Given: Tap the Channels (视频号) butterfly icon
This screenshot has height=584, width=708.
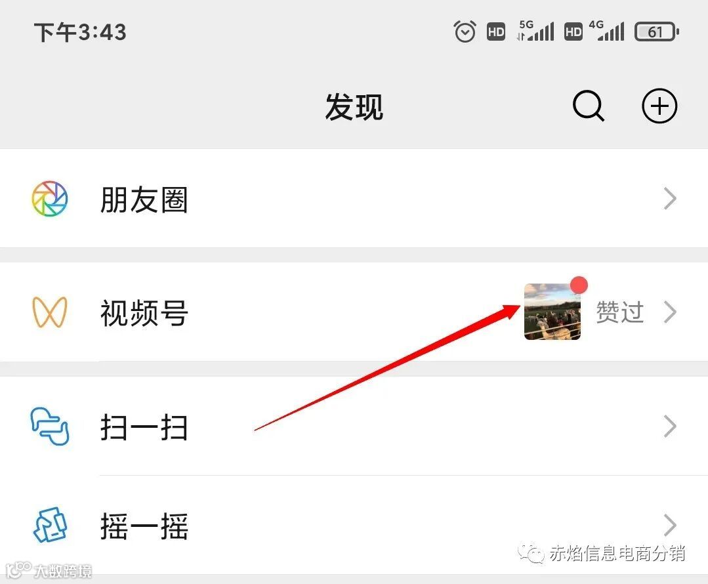Looking at the screenshot, I should coord(50,312).
